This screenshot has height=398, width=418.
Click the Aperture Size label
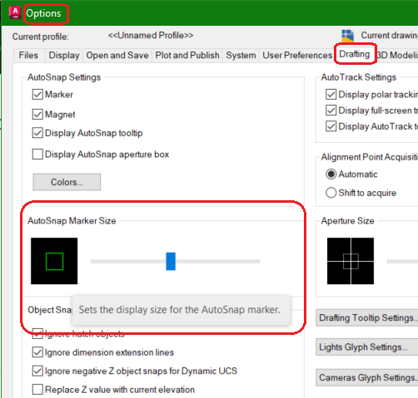347,221
